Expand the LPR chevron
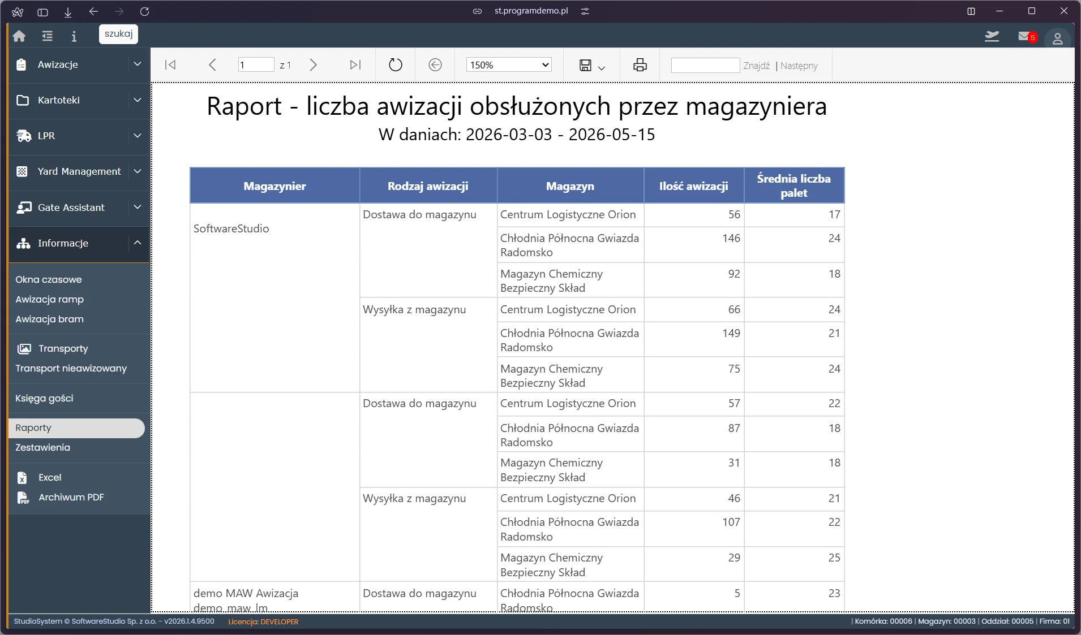This screenshot has height=635, width=1081. tap(138, 136)
